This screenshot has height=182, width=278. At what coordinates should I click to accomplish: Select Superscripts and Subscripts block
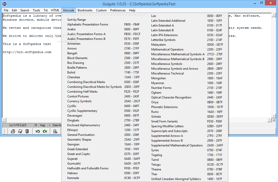click(187, 131)
